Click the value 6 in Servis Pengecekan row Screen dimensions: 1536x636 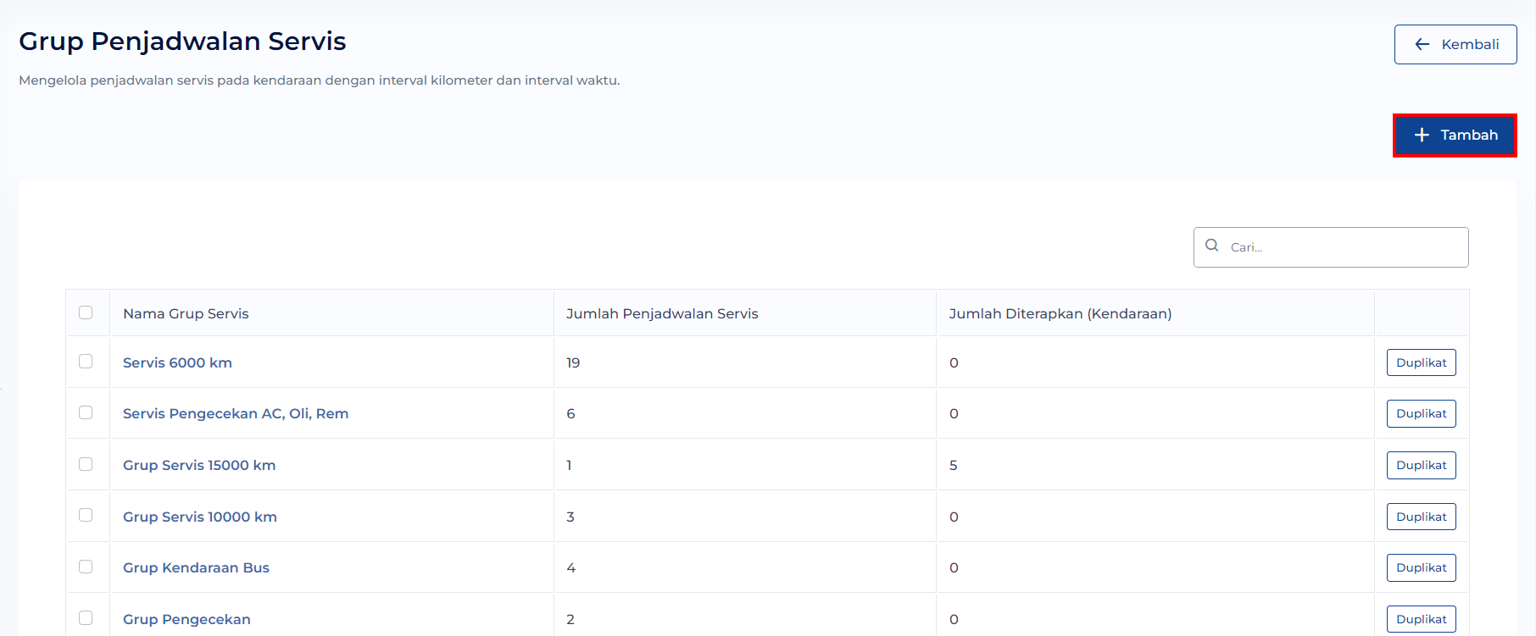(x=570, y=413)
